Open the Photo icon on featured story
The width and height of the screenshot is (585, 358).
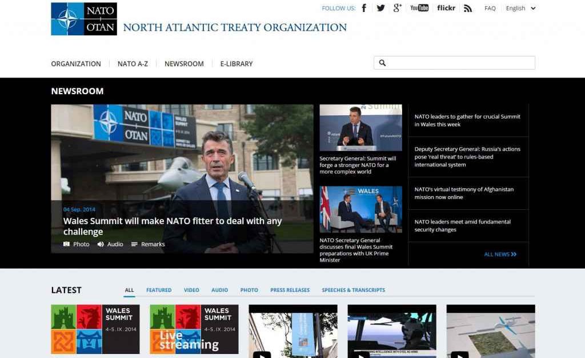pyautogui.click(x=66, y=244)
